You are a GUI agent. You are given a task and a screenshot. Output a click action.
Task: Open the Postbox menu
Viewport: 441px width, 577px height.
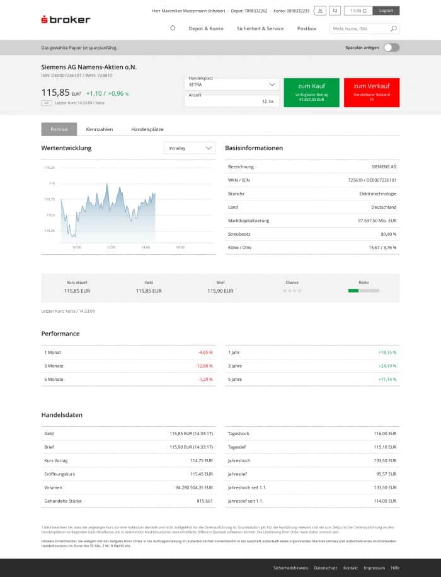coord(306,28)
